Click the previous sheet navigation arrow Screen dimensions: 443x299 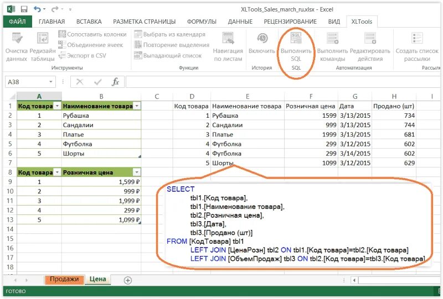pyautogui.click(x=16, y=280)
